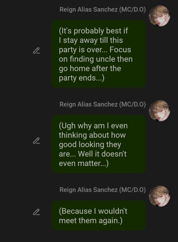Click edit pencil beside 'It's probably best' message
Image resolution: width=178 pixels, height=242 pixels.
pyautogui.click(x=36, y=51)
